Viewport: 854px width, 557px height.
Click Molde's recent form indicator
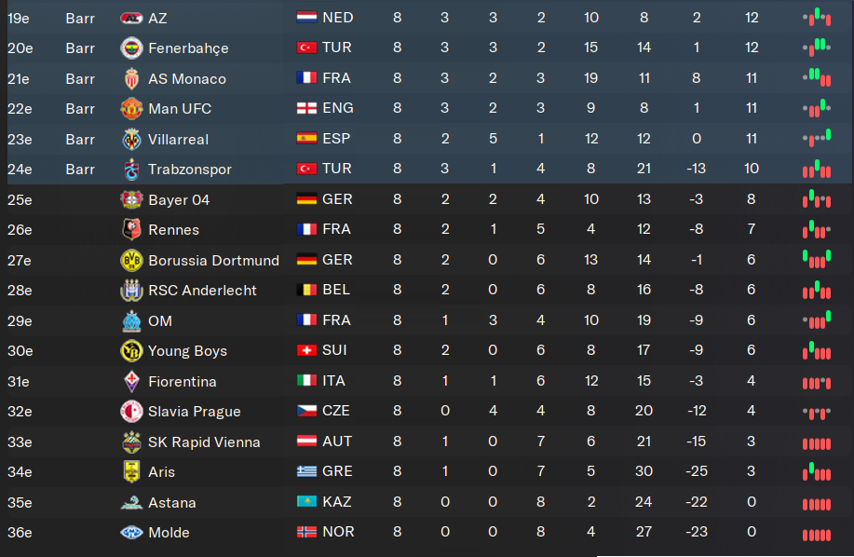(816, 533)
